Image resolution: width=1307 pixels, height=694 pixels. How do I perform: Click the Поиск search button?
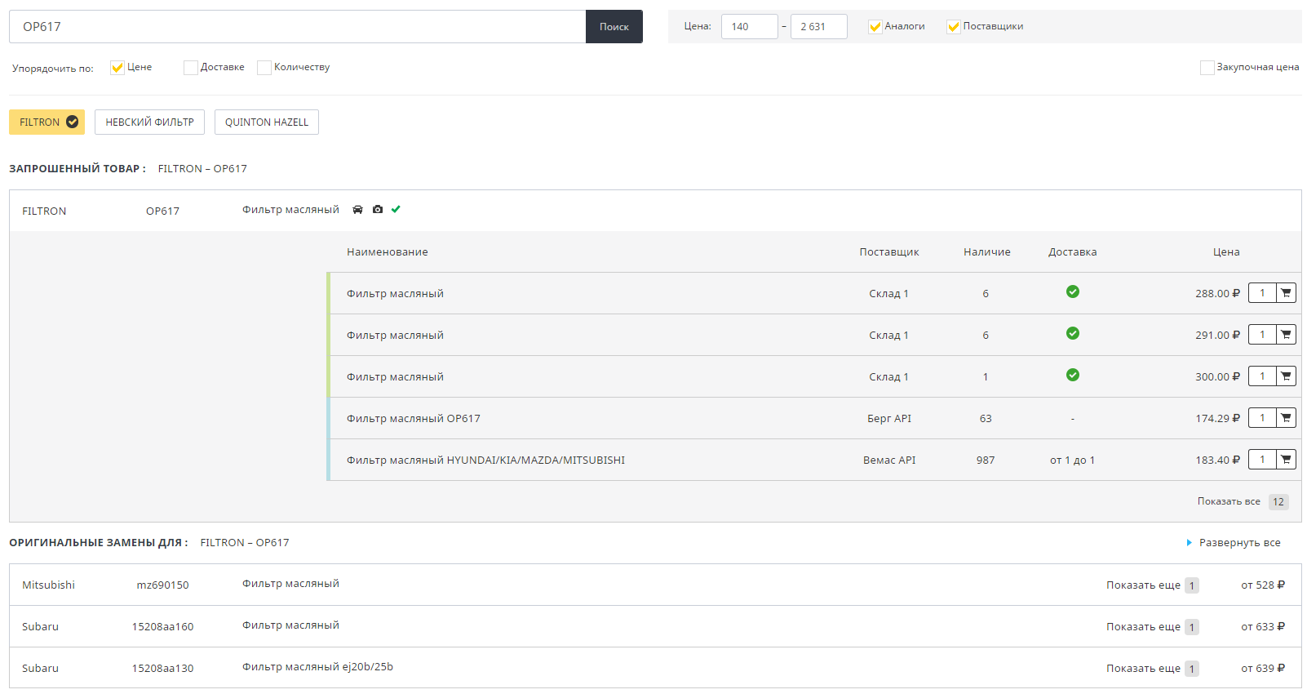[x=614, y=27]
